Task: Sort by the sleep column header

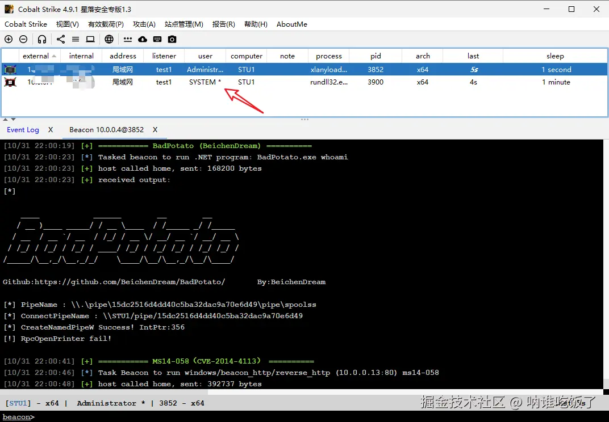Action: point(555,56)
